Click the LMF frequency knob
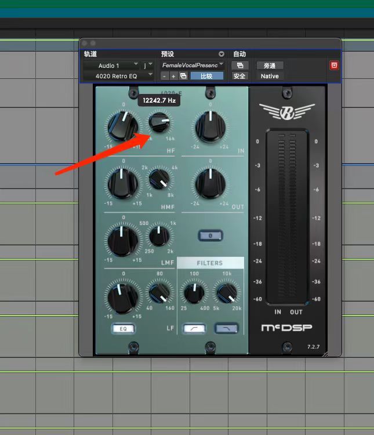The image size is (374, 435). pos(159,236)
